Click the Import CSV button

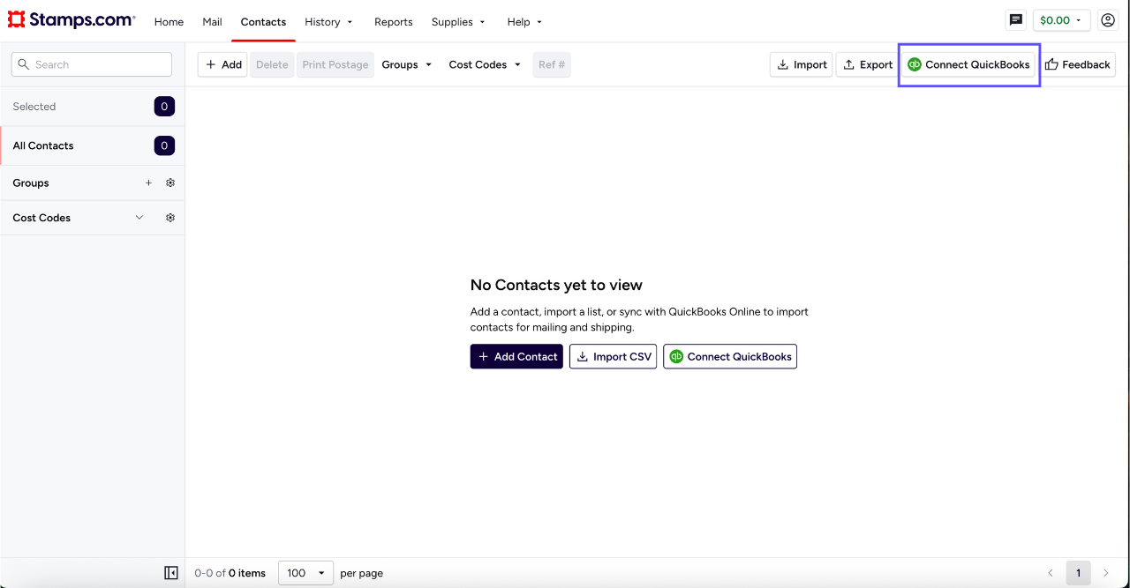613,356
